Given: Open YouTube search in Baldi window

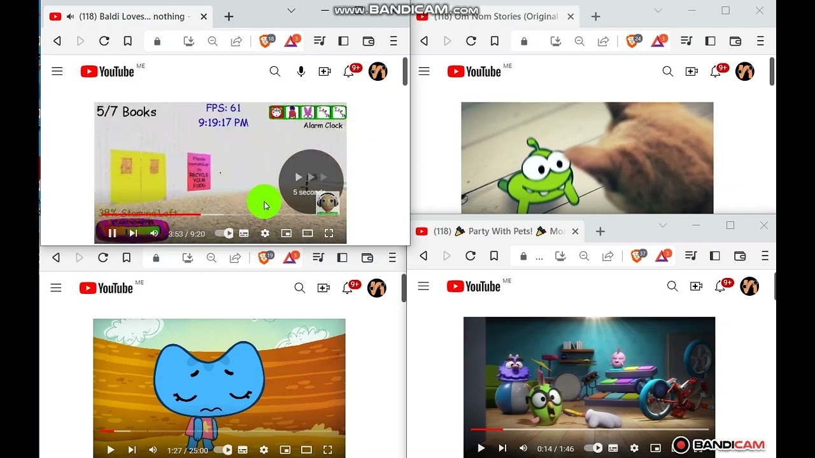Looking at the screenshot, I should click(275, 72).
